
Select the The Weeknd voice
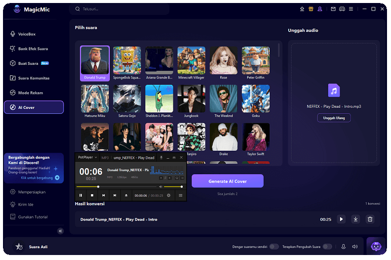pos(223,101)
